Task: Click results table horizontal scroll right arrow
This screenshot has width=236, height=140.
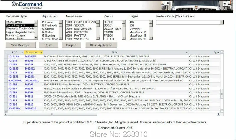Action: tap(219, 114)
